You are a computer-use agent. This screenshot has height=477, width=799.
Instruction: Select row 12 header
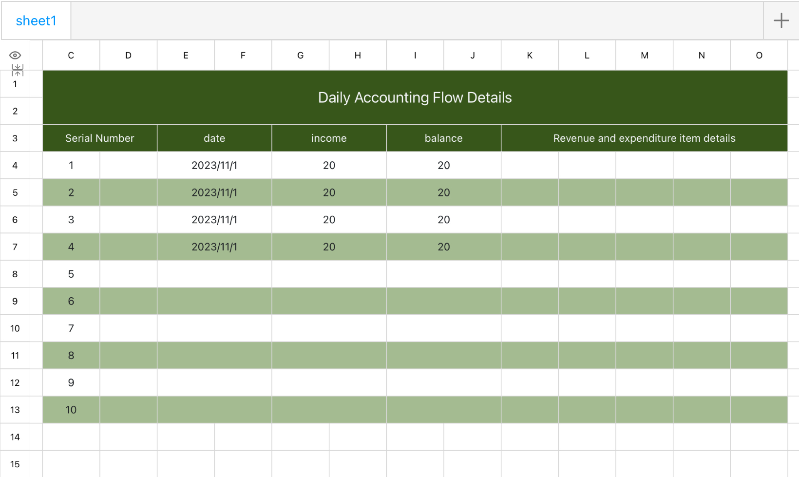[x=15, y=383]
